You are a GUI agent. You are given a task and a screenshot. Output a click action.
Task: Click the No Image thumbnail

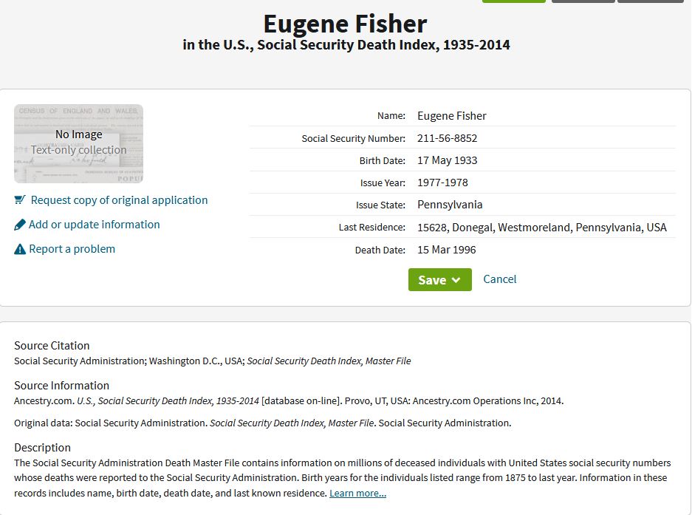coord(78,143)
